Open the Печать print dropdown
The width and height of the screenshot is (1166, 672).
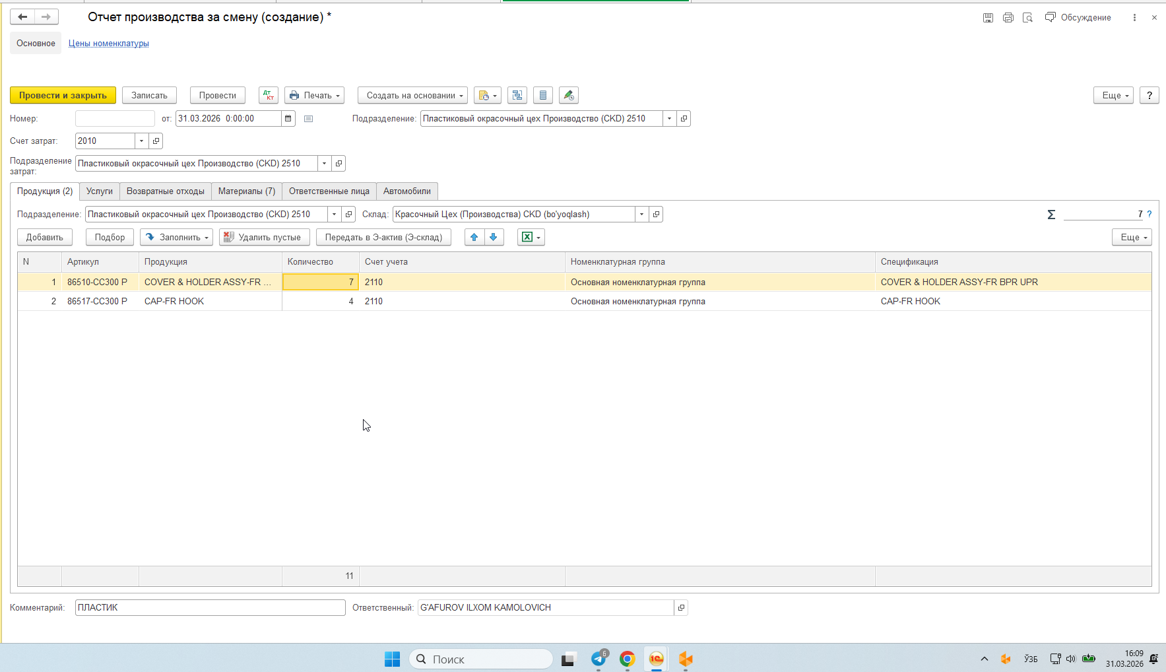tap(315, 95)
